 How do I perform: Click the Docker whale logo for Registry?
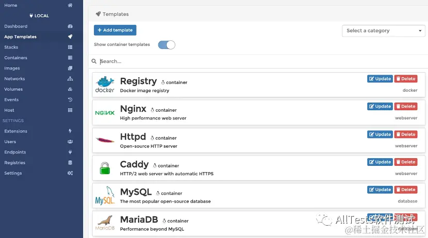point(105,84)
